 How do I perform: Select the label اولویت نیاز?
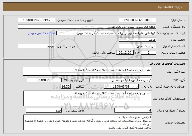point(178,40)
